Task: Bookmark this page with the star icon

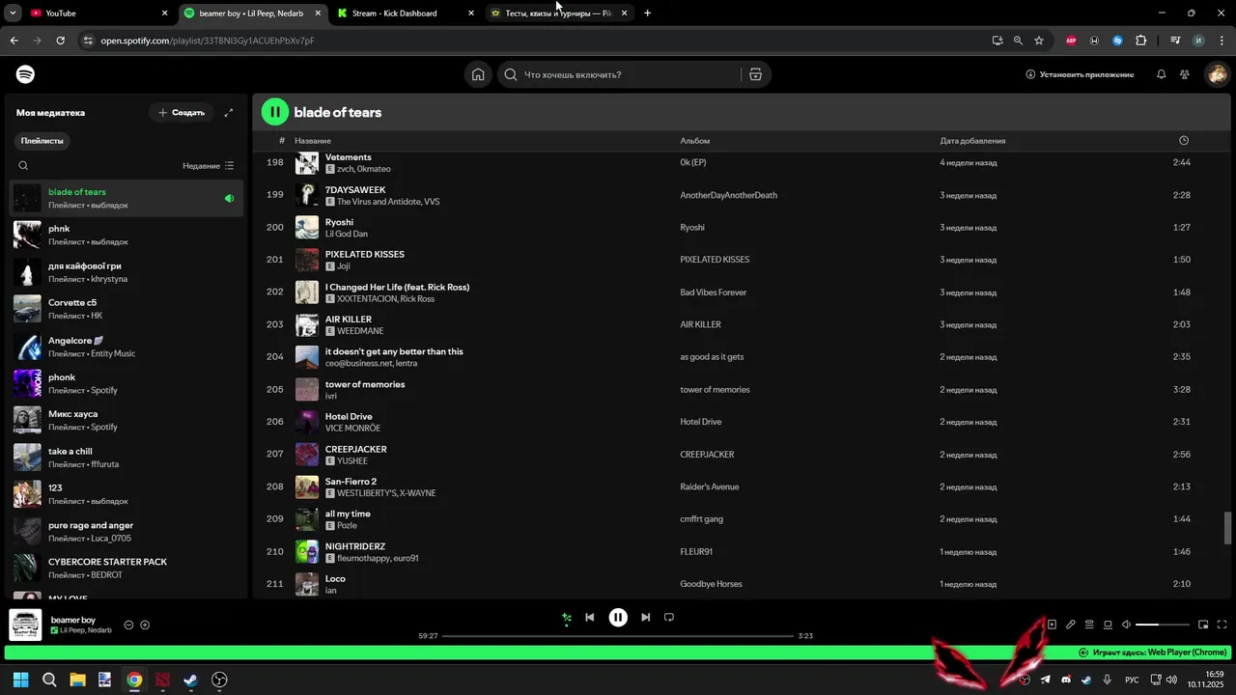Action: coord(1039,41)
